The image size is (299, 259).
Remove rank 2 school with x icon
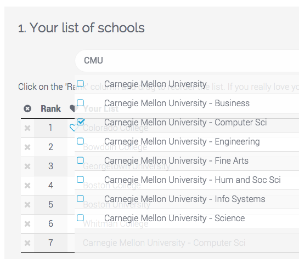click(x=27, y=147)
